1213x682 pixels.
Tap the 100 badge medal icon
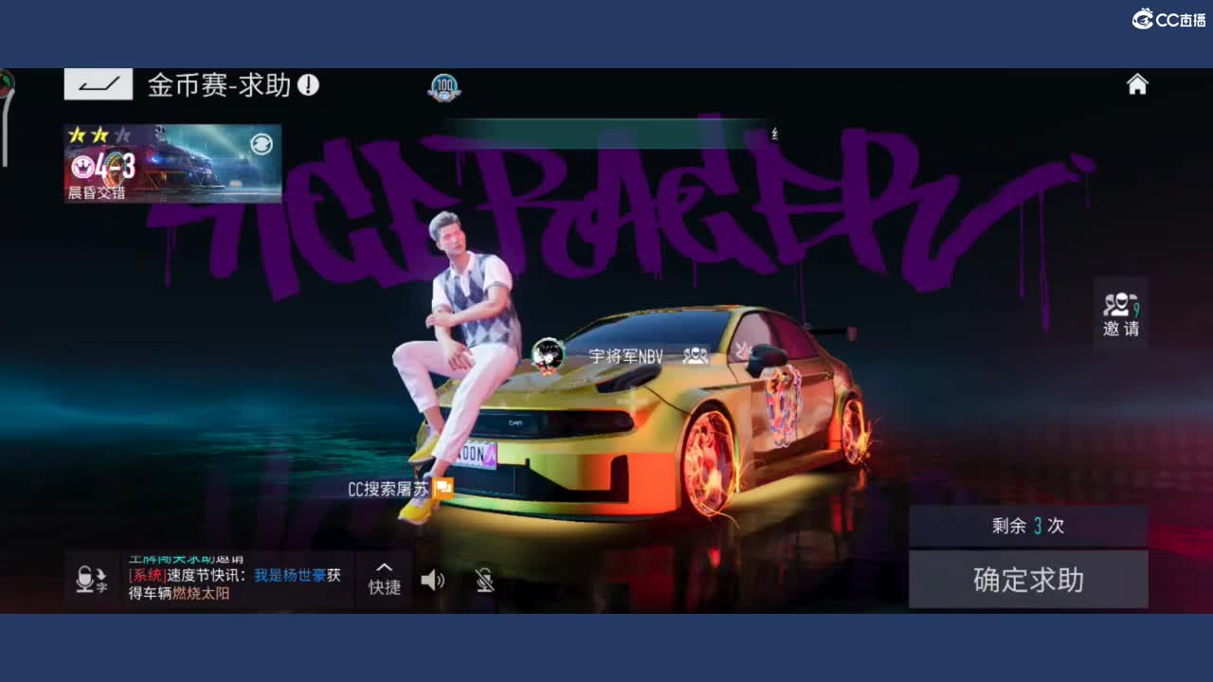[x=444, y=88]
